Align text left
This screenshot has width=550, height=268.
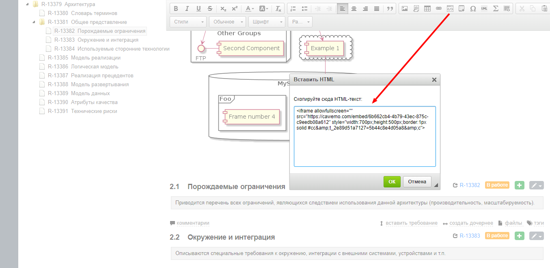343,9
